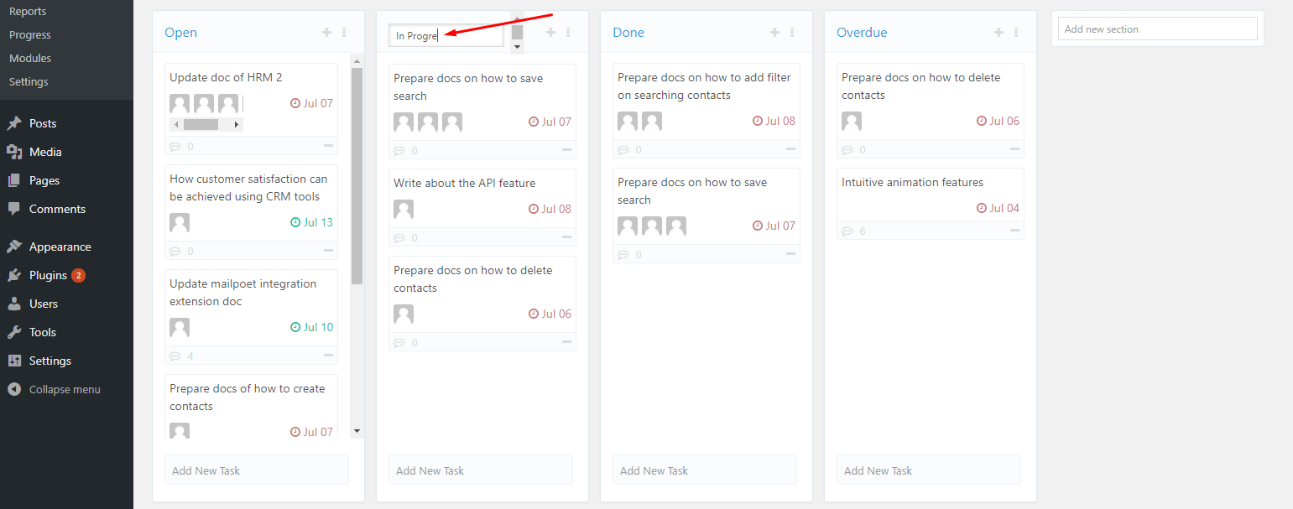
Task: Open Settings item below Modules
Action: [29, 82]
